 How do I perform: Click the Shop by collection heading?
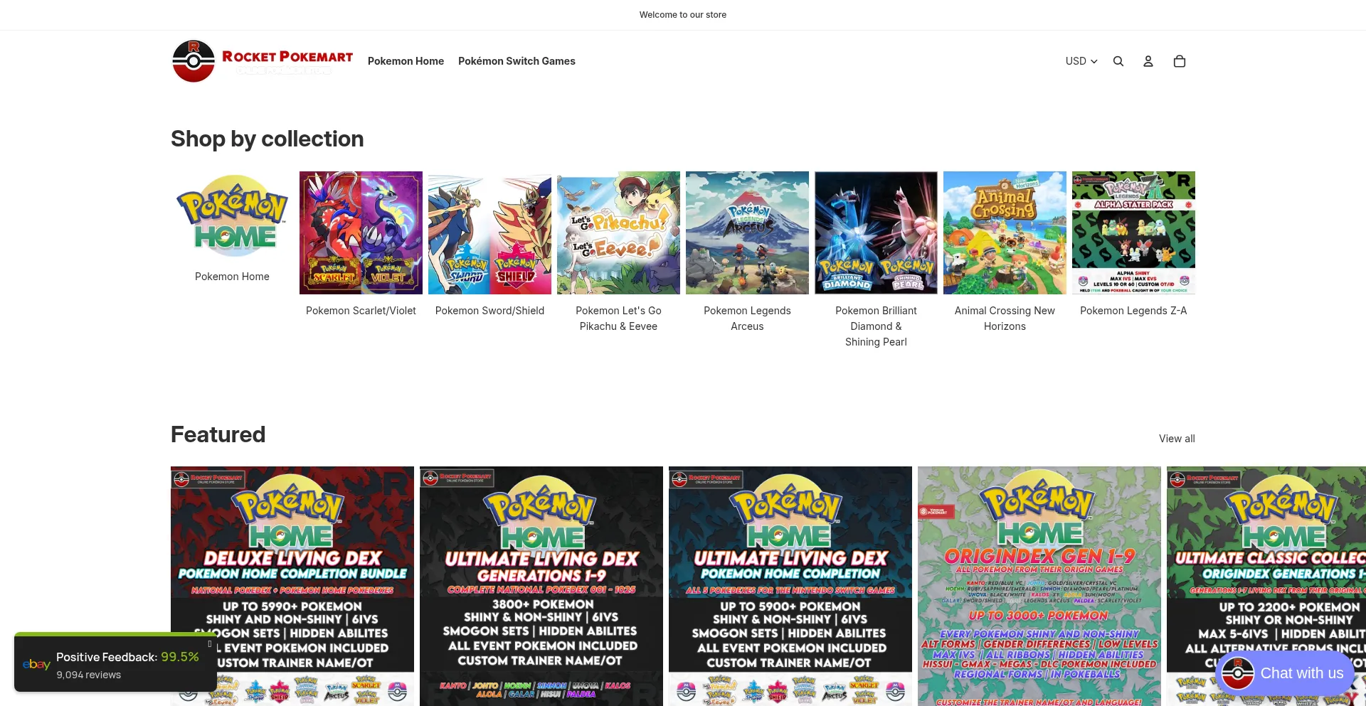(267, 139)
